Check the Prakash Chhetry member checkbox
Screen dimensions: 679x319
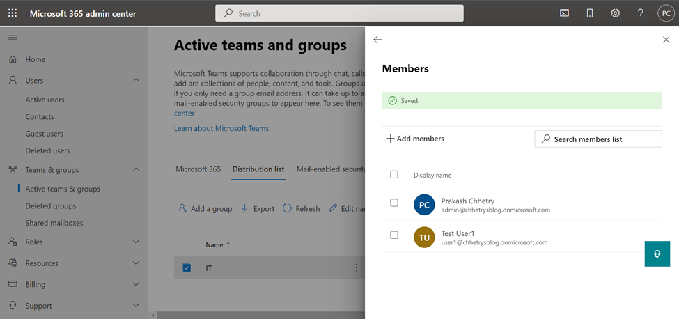click(394, 203)
